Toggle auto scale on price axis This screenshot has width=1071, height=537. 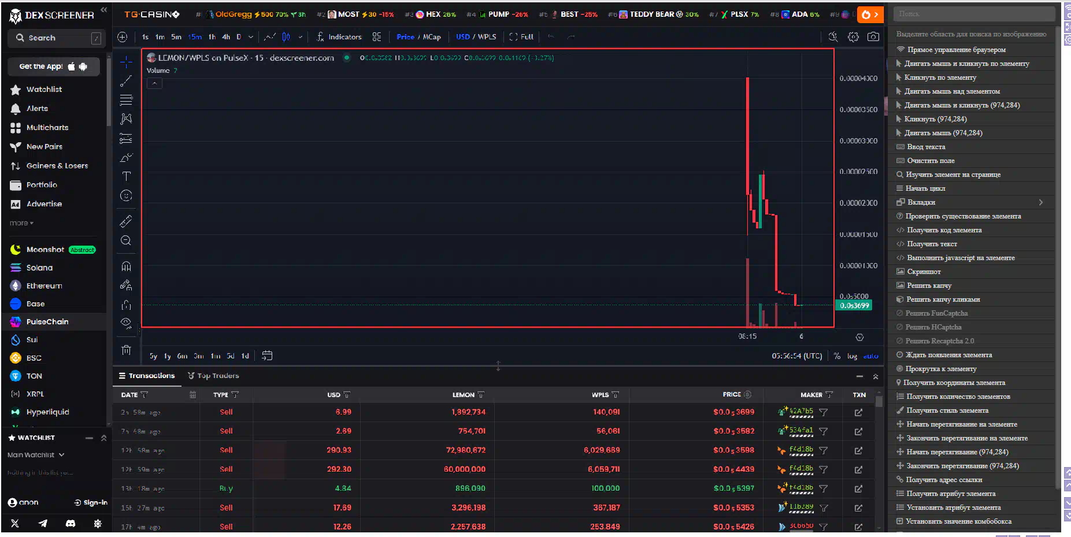pos(870,356)
